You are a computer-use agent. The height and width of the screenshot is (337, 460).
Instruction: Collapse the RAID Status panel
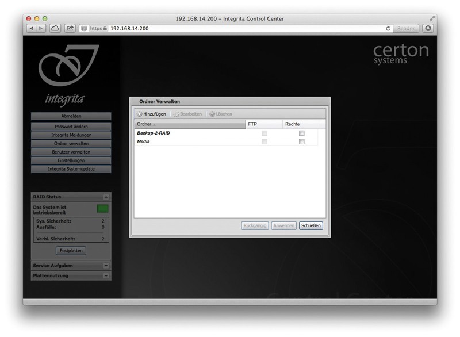106,197
